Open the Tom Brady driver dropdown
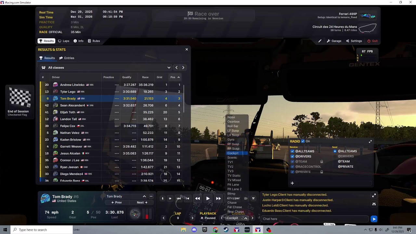Image resolution: width=416 pixels, height=234 pixels. point(126,196)
